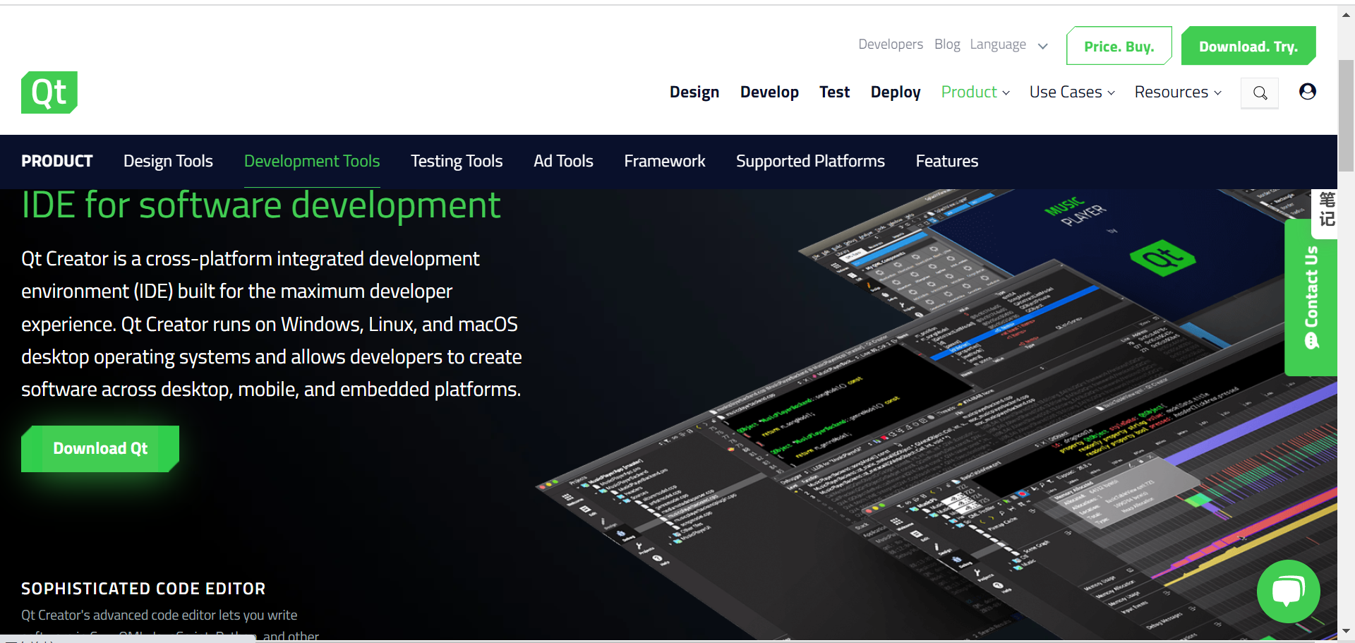This screenshot has width=1355, height=643.
Task: Expand the Product menu
Action: 975,92
